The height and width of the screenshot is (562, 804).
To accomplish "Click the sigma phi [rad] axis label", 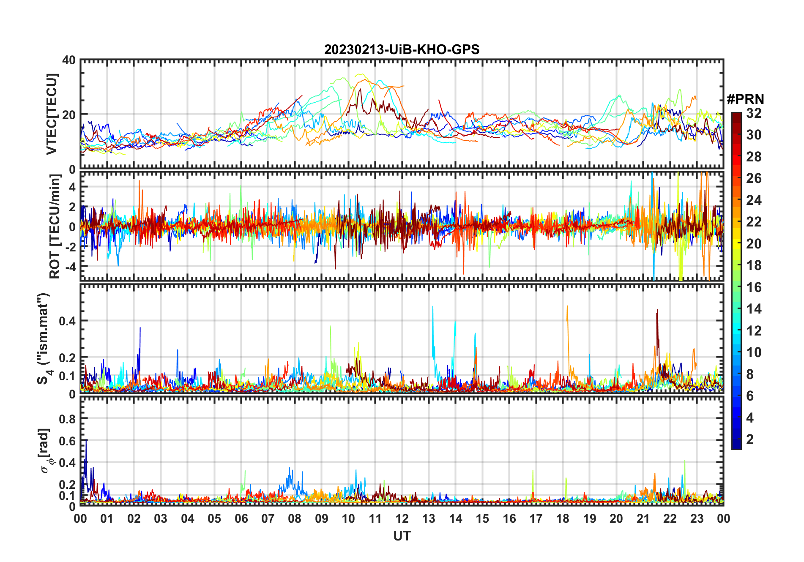I will 46,450.
